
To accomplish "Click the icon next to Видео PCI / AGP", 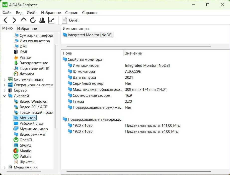I will (x=16, y=107).
